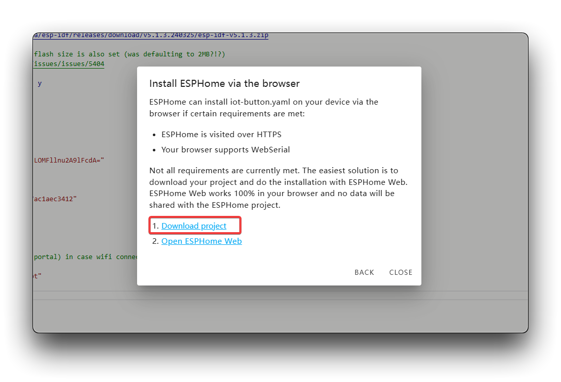
Task: Click the 'Your browser supports WebSerial' requirement
Action: pos(225,150)
